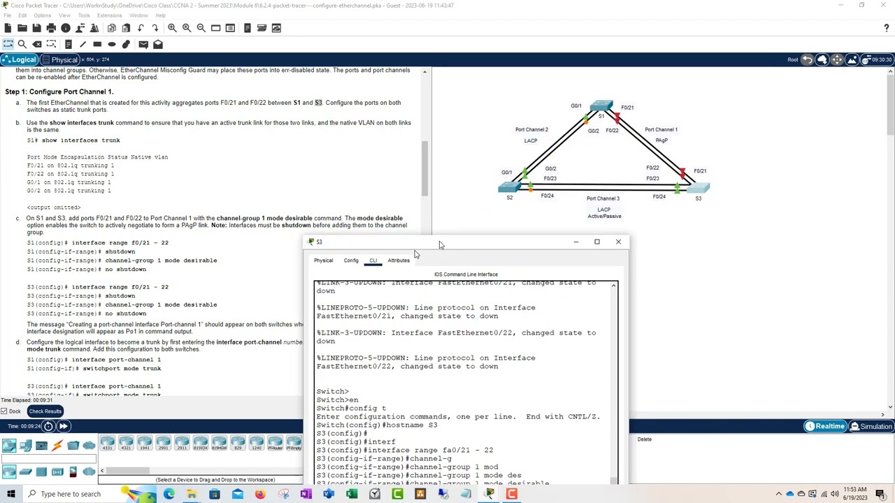
Task: Click the Delete button in PDU panel
Action: pyautogui.click(x=644, y=439)
